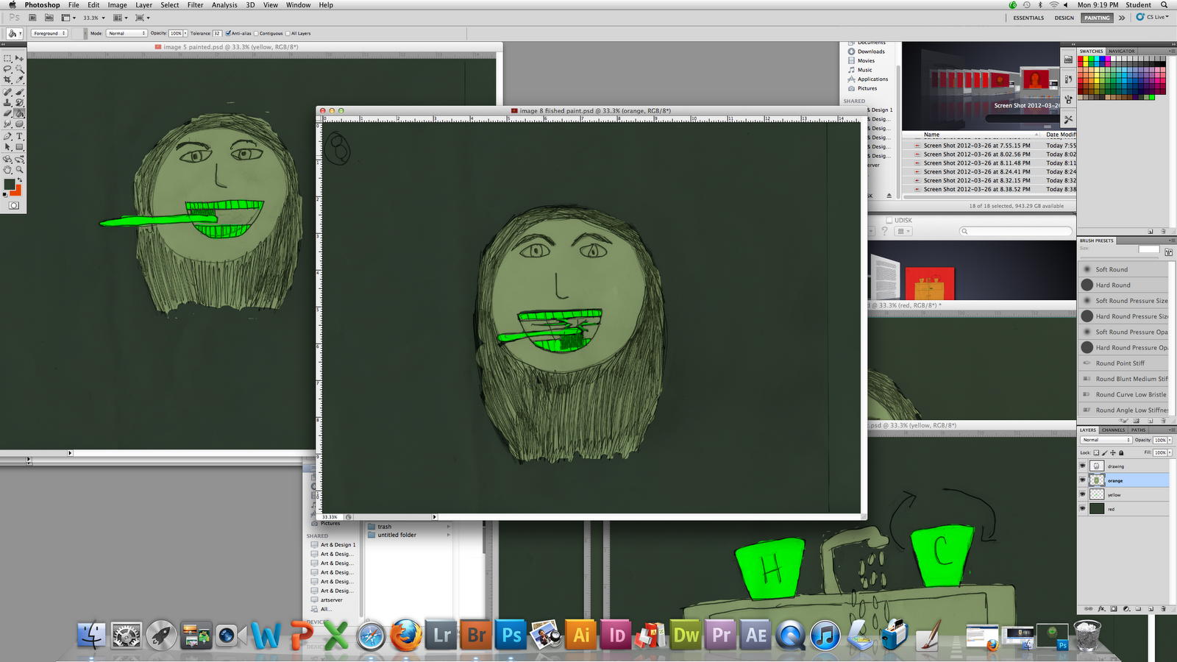The height and width of the screenshot is (662, 1177).
Task: Select the Eraser tool
Action: [x=7, y=113]
